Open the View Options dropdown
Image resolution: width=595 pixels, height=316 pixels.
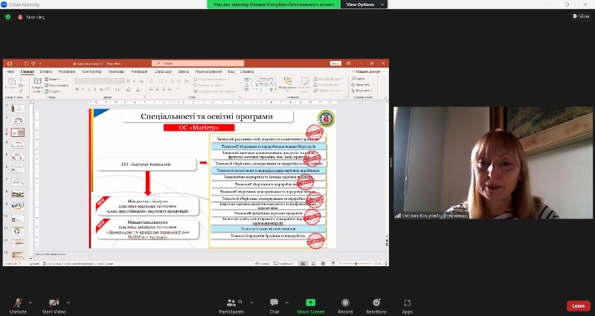pyautogui.click(x=364, y=4)
